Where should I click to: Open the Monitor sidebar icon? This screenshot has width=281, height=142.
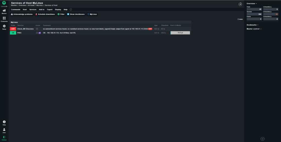pyautogui.click(x=4, y=12)
